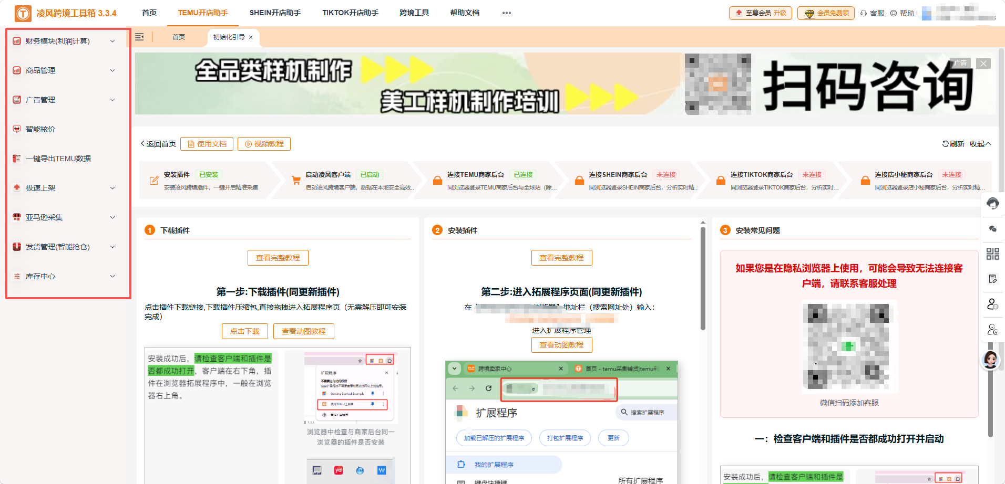Close the 扫码咨询 advertisement banner
The height and width of the screenshot is (484, 1005).
(x=983, y=63)
